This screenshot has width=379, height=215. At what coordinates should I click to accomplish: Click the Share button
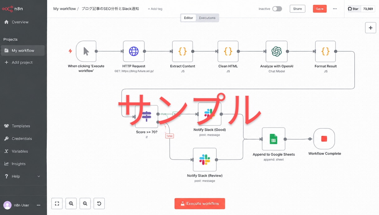pos(297,9)
